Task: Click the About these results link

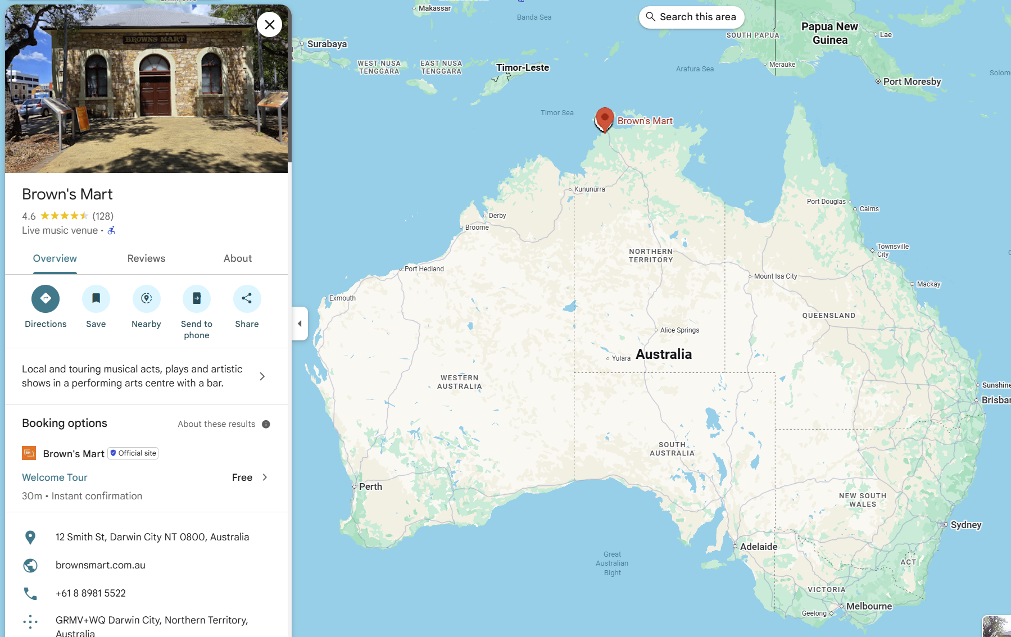Action: [216, 424]
